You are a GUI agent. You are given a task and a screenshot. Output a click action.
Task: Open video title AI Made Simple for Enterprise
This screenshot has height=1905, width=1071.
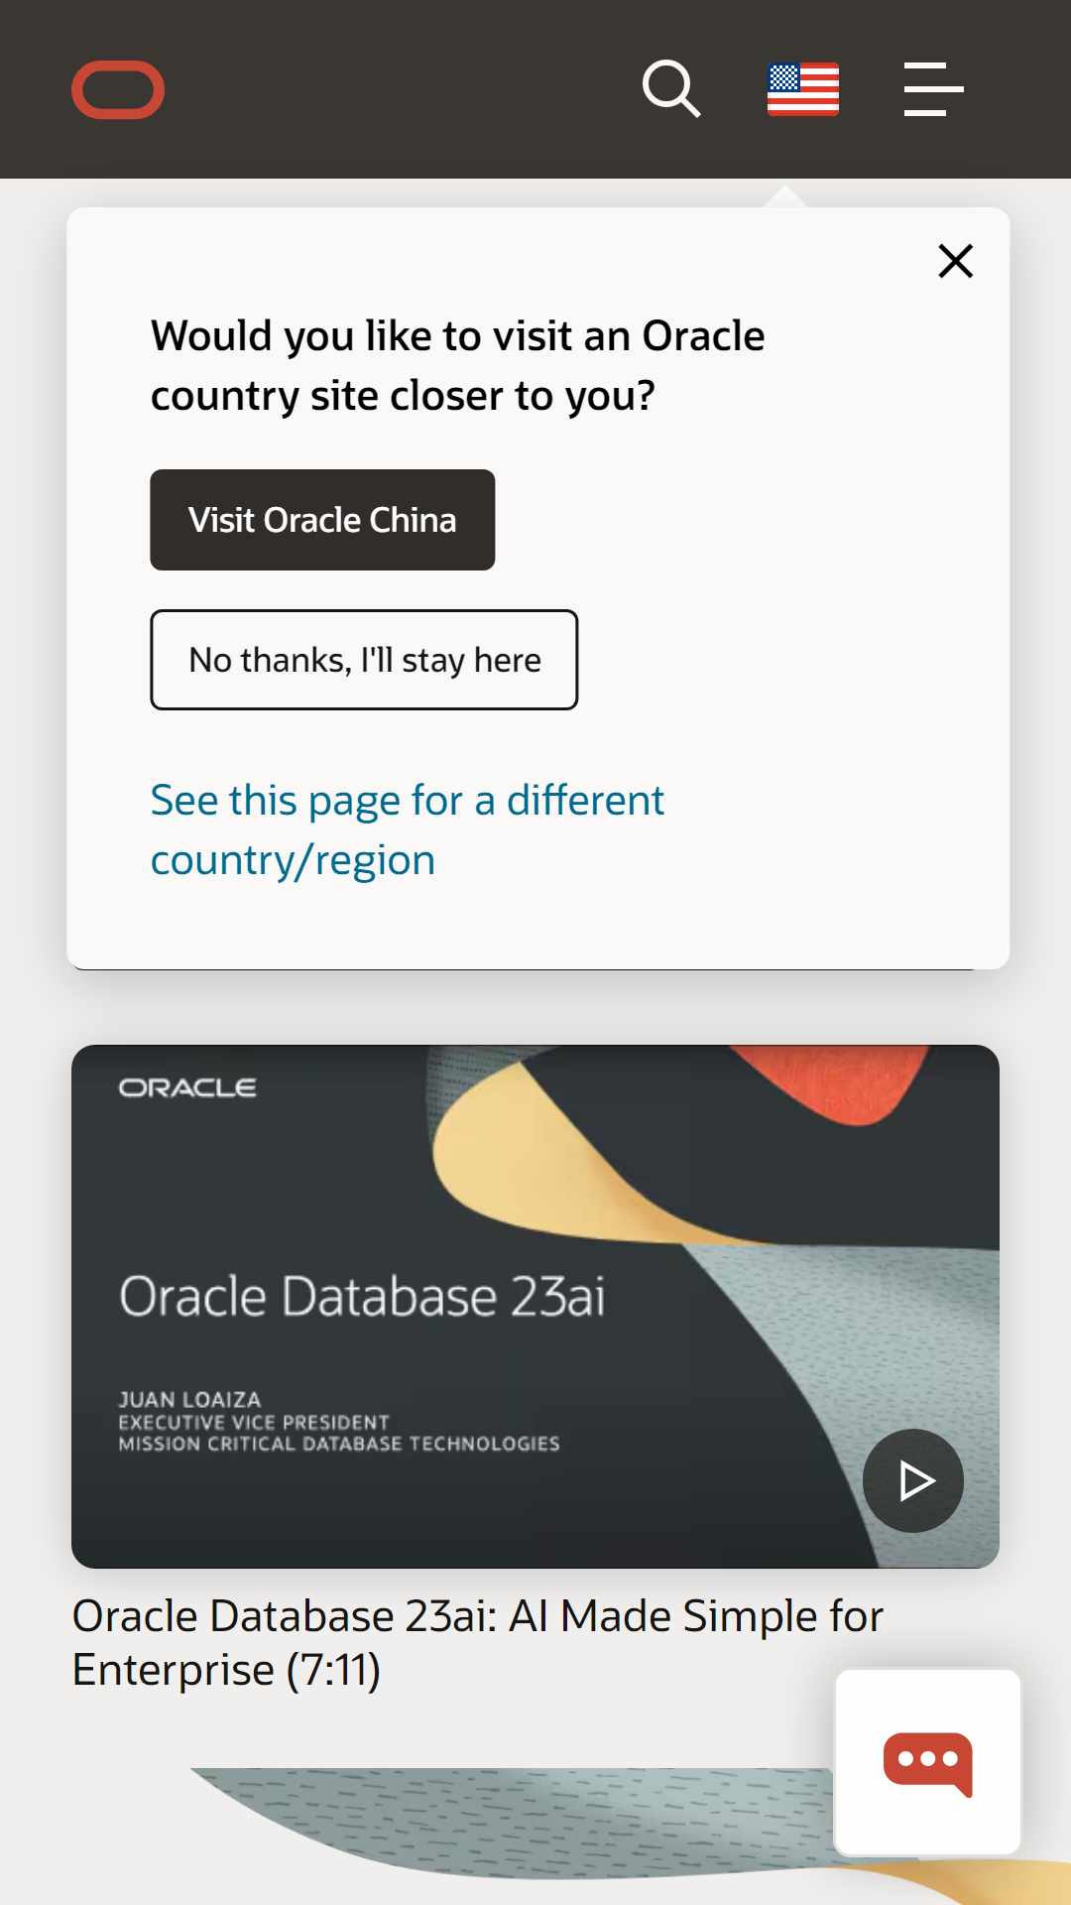pos(477,1643)
